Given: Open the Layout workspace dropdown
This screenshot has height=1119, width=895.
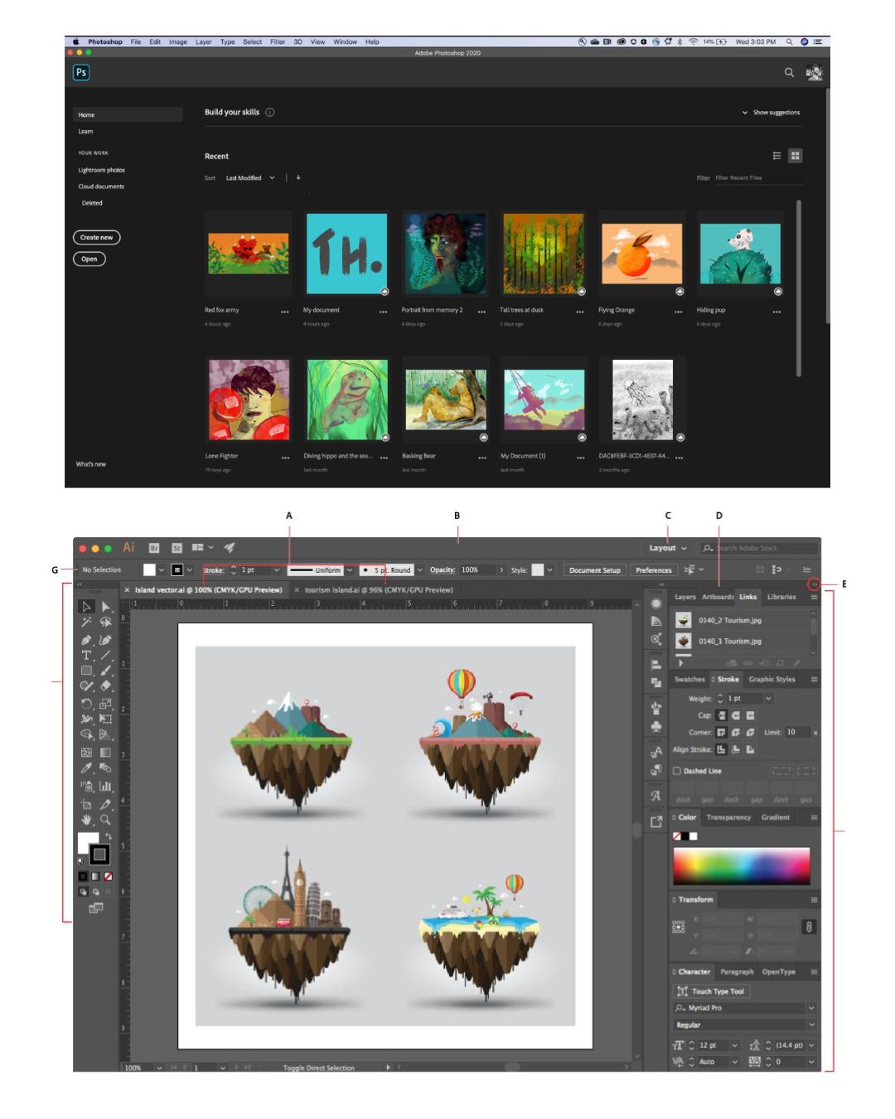Looking at the screenshot, I should (x=668, y=548).
